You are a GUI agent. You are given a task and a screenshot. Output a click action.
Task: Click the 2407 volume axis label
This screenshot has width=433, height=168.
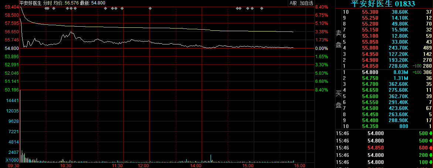pos(14,152)
